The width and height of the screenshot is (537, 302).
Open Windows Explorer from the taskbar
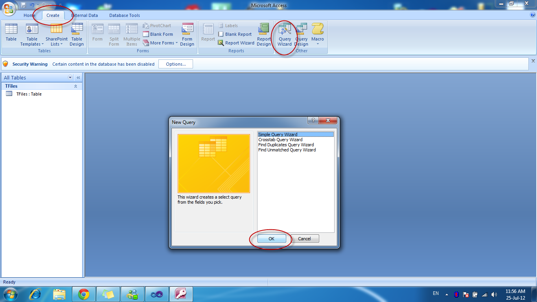click(x=59, y=294)
